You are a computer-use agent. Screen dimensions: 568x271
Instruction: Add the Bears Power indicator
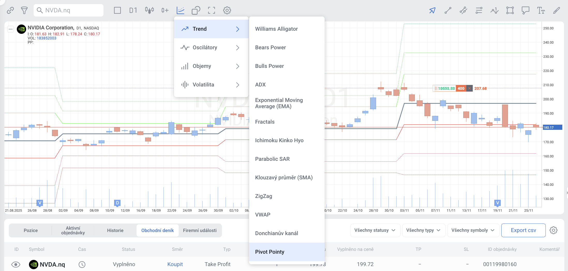pyautogui.click(x=287, y=47)
